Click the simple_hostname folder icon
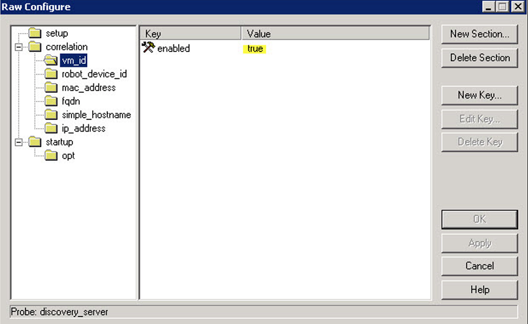 [51, 115]
